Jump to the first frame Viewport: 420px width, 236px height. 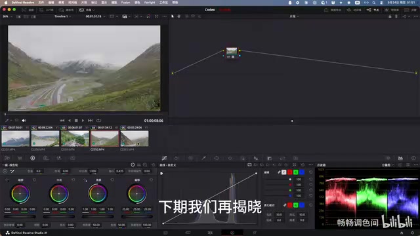click(x=62, y=121)
